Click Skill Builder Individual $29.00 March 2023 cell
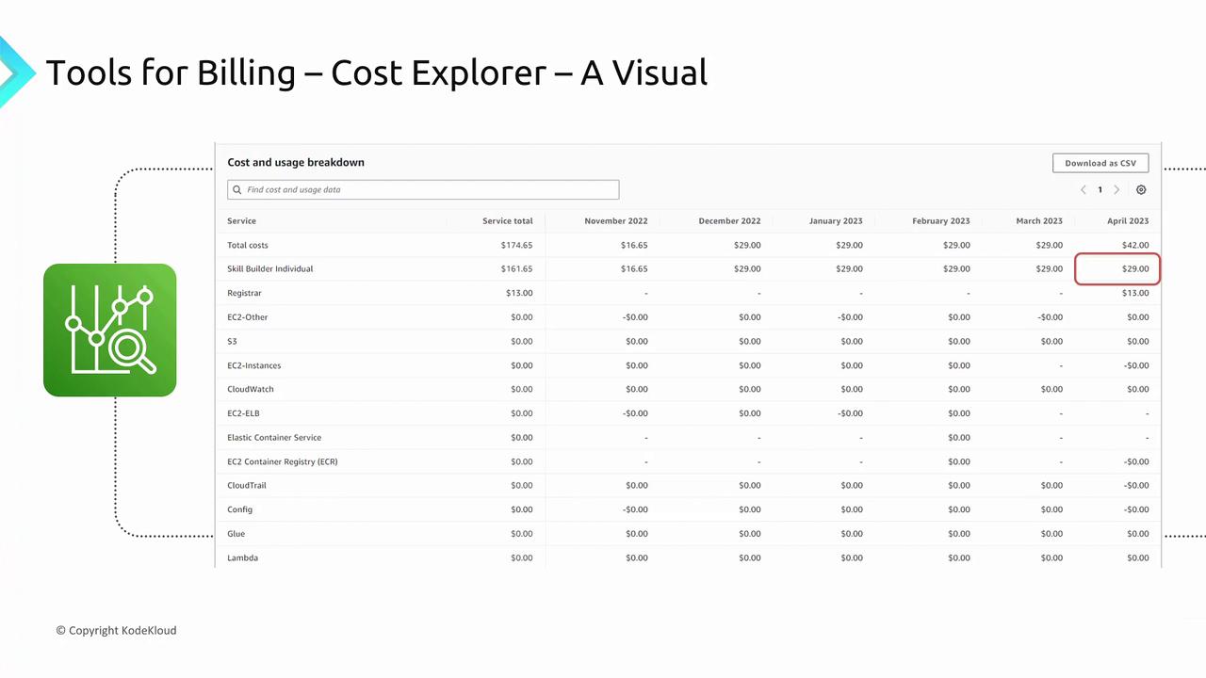The image size is (1206, 678). coord(1049,268)
